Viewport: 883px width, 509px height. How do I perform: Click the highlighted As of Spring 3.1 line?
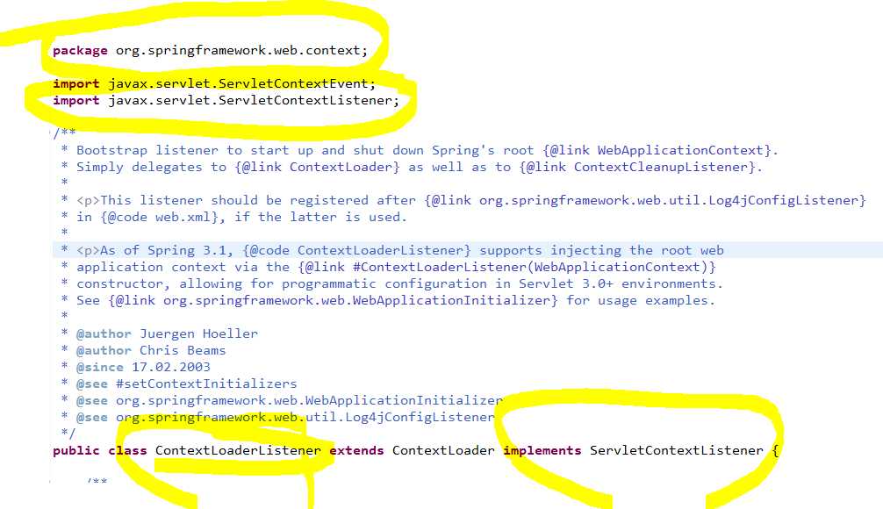(x=468, y=250)
